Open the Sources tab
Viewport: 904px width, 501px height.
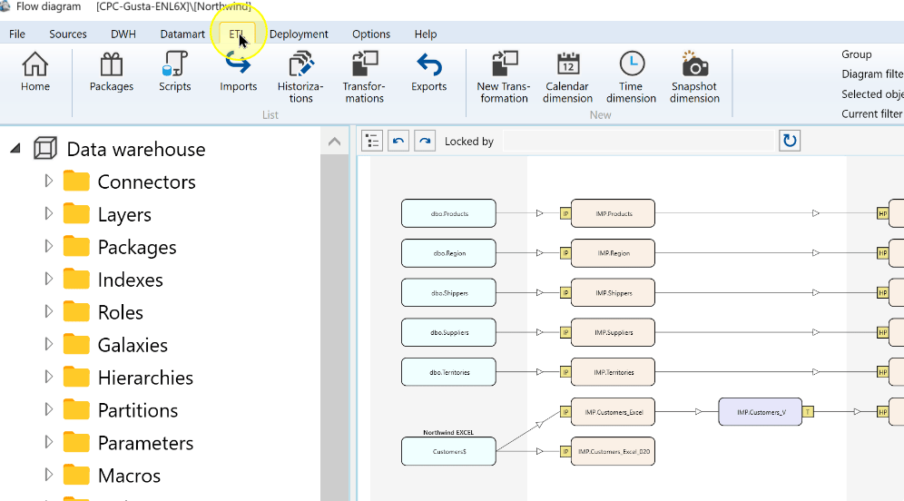pos(68,34)
